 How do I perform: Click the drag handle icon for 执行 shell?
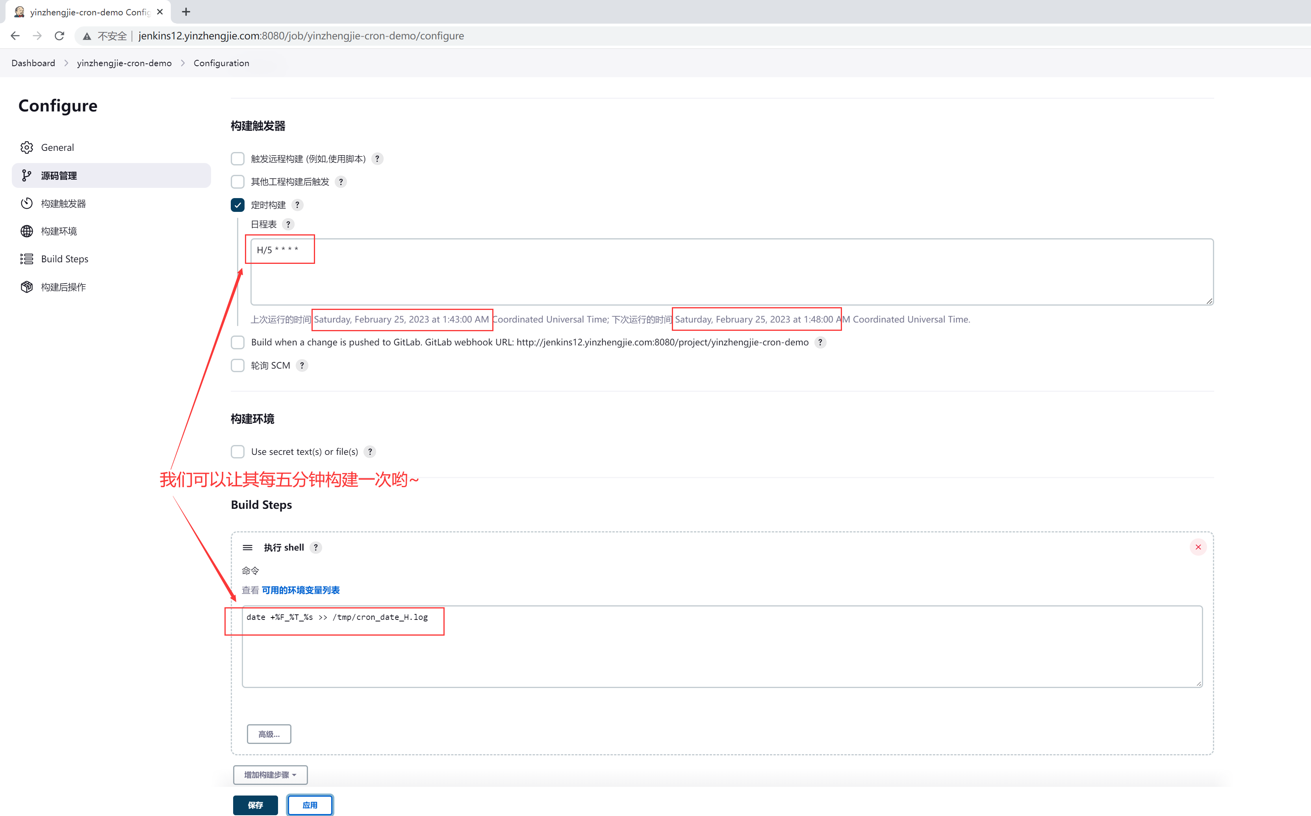[x=248, y=547]
